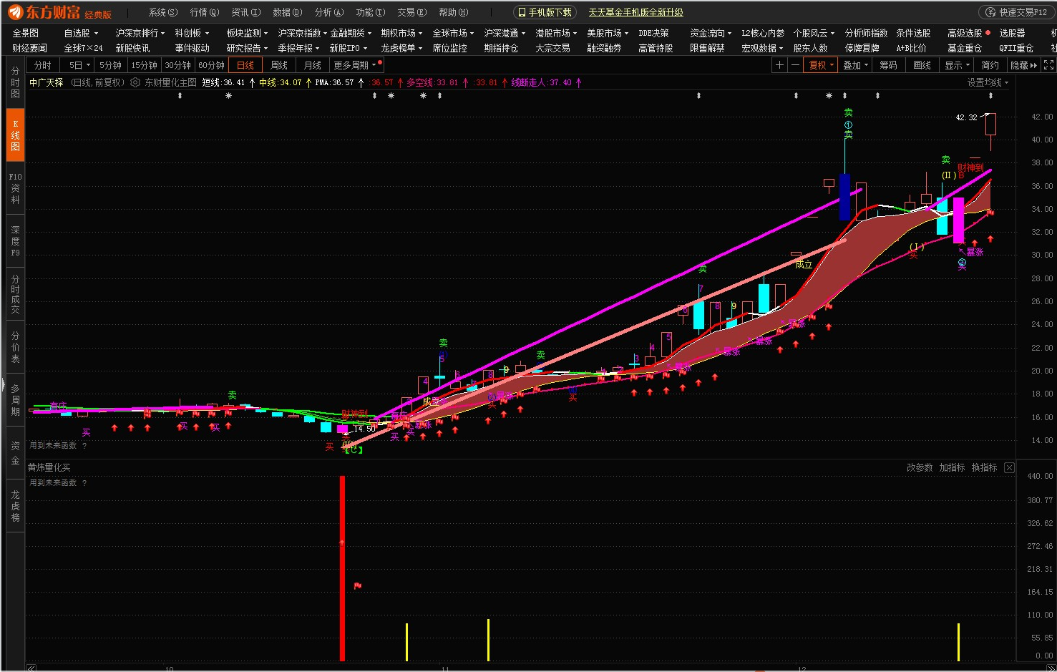This screenshot has width=1057, height=672.
Task: Open 龙虎榜单 dropdown in toolbar
Action: tap(401, 48)
